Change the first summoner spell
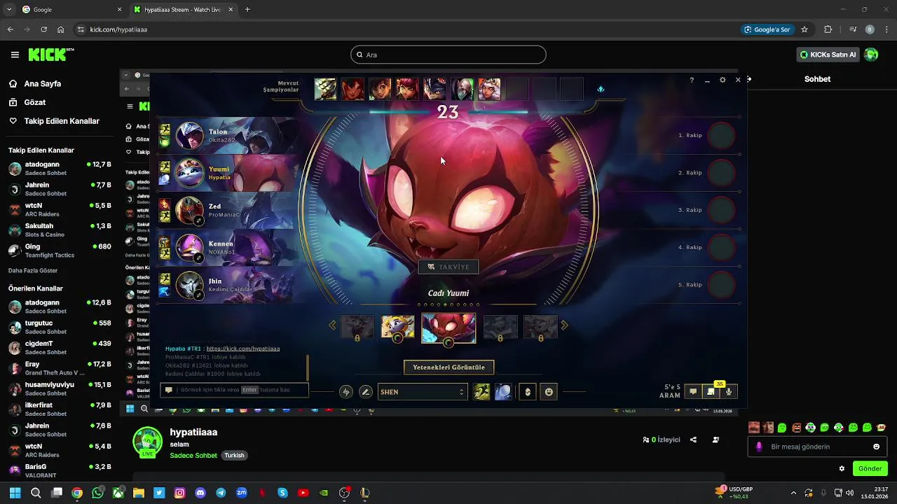The image size is (897, 504). (x=481, y=392)
